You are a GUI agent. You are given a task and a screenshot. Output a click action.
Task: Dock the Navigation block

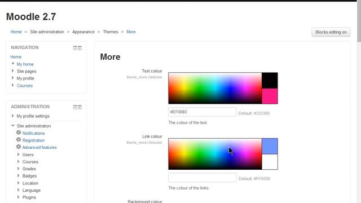point(80,48)
